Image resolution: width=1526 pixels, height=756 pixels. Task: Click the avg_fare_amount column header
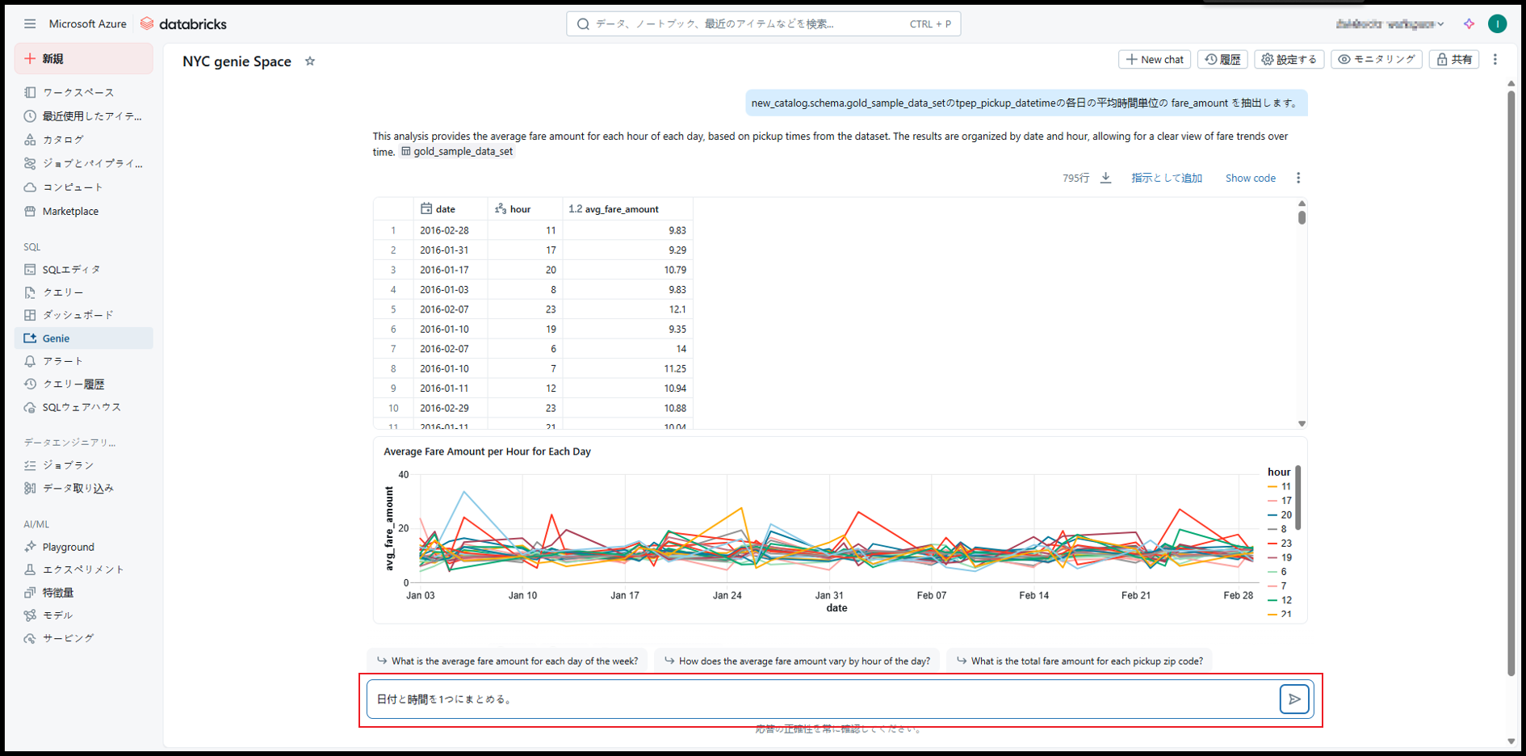coord(621,209)
